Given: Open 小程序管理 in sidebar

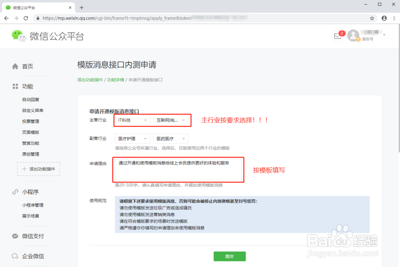Looking at the screenshot, I should (x=33, y=205).
